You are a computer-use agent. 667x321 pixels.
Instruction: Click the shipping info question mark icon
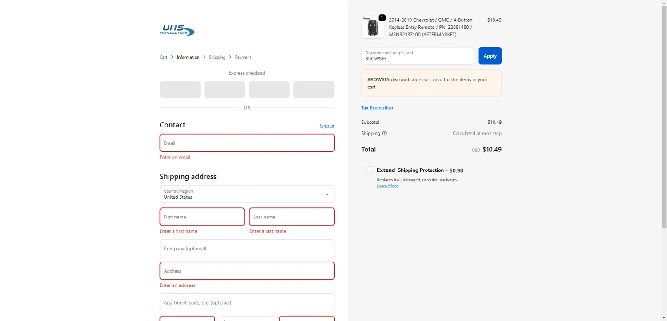pos(385,133)
